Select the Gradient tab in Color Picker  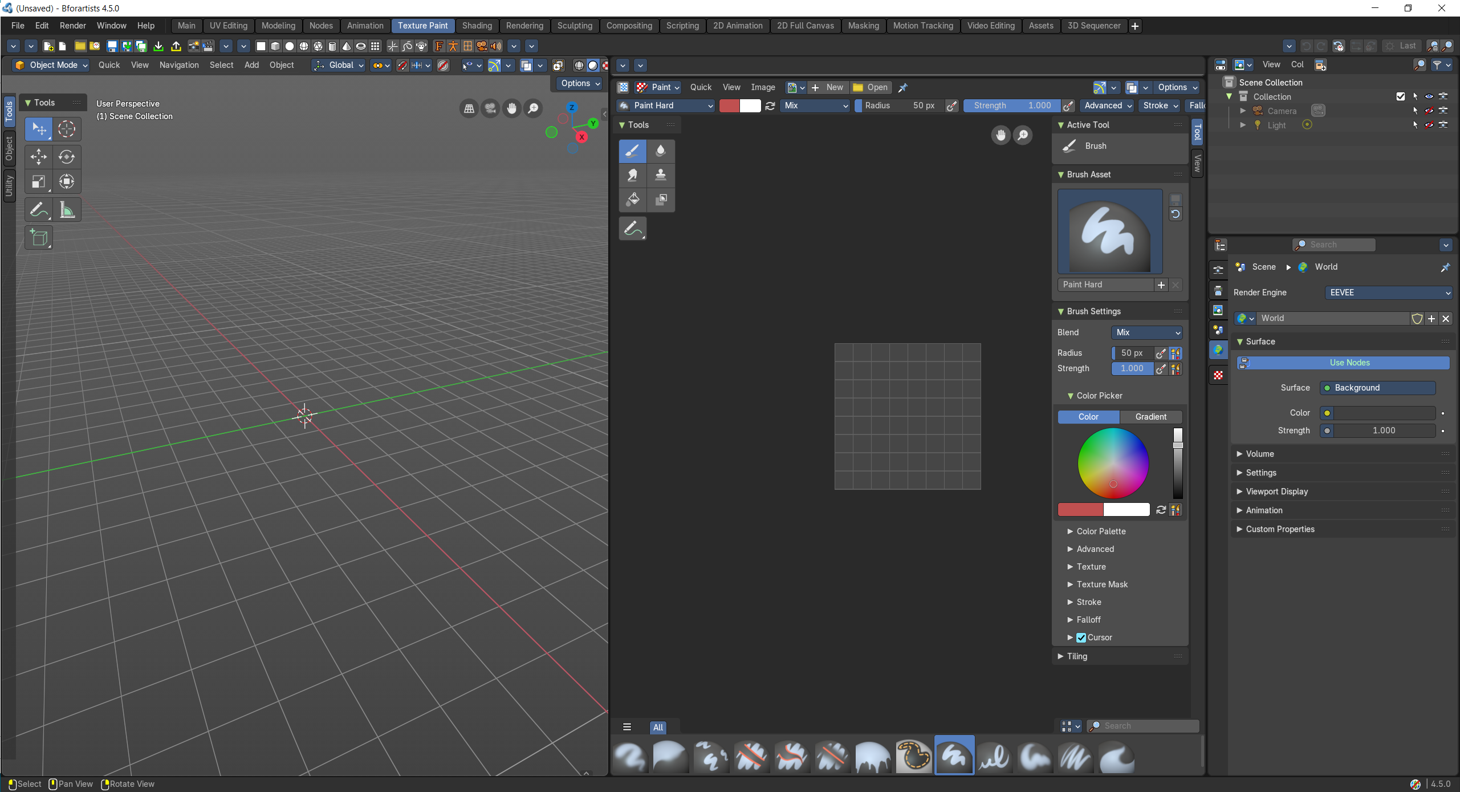(1150, 417)
